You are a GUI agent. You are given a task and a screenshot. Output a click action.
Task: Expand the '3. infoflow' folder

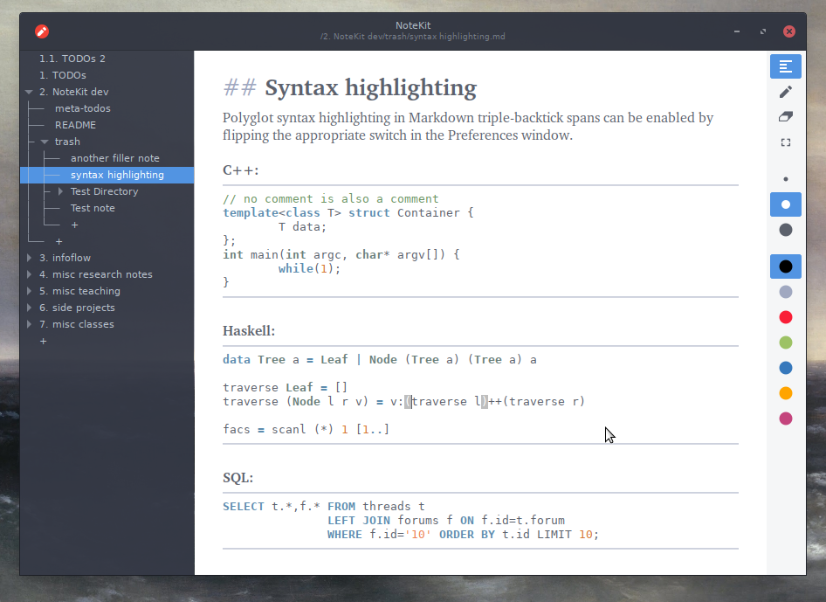29,258
